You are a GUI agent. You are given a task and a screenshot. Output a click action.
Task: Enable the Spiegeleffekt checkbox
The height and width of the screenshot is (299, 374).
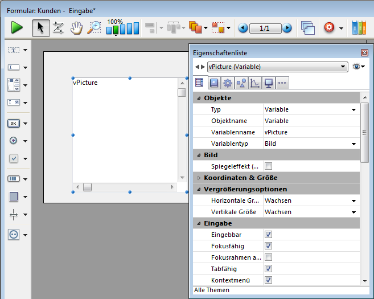268,166
